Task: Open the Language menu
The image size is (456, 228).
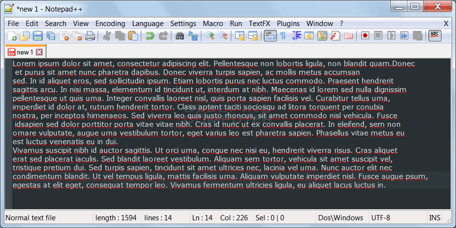Action: [148, 23]
